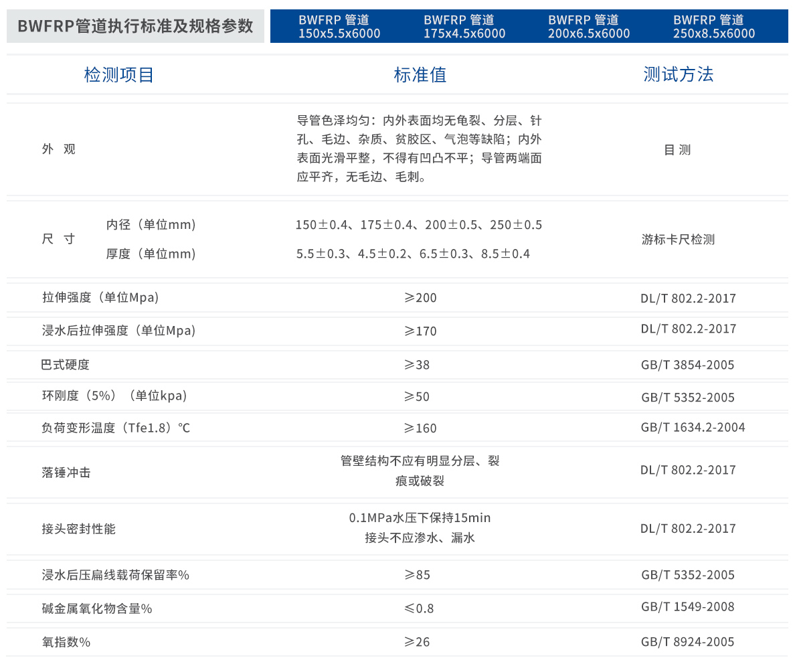Click the 标准值 column header
Image resolution: width=795 pixels, height=662 pixels.
pos(420,74)
